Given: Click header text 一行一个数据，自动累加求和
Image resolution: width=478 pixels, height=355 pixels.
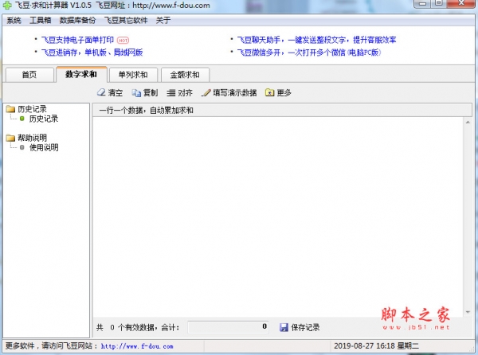Looking at the screenshot, I should pyautogui.click(x=146, y=110).
